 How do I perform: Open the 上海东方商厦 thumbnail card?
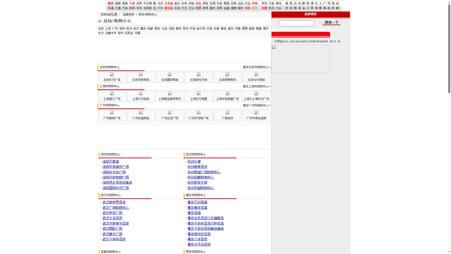pyautogui.click(x=199, y=96)
